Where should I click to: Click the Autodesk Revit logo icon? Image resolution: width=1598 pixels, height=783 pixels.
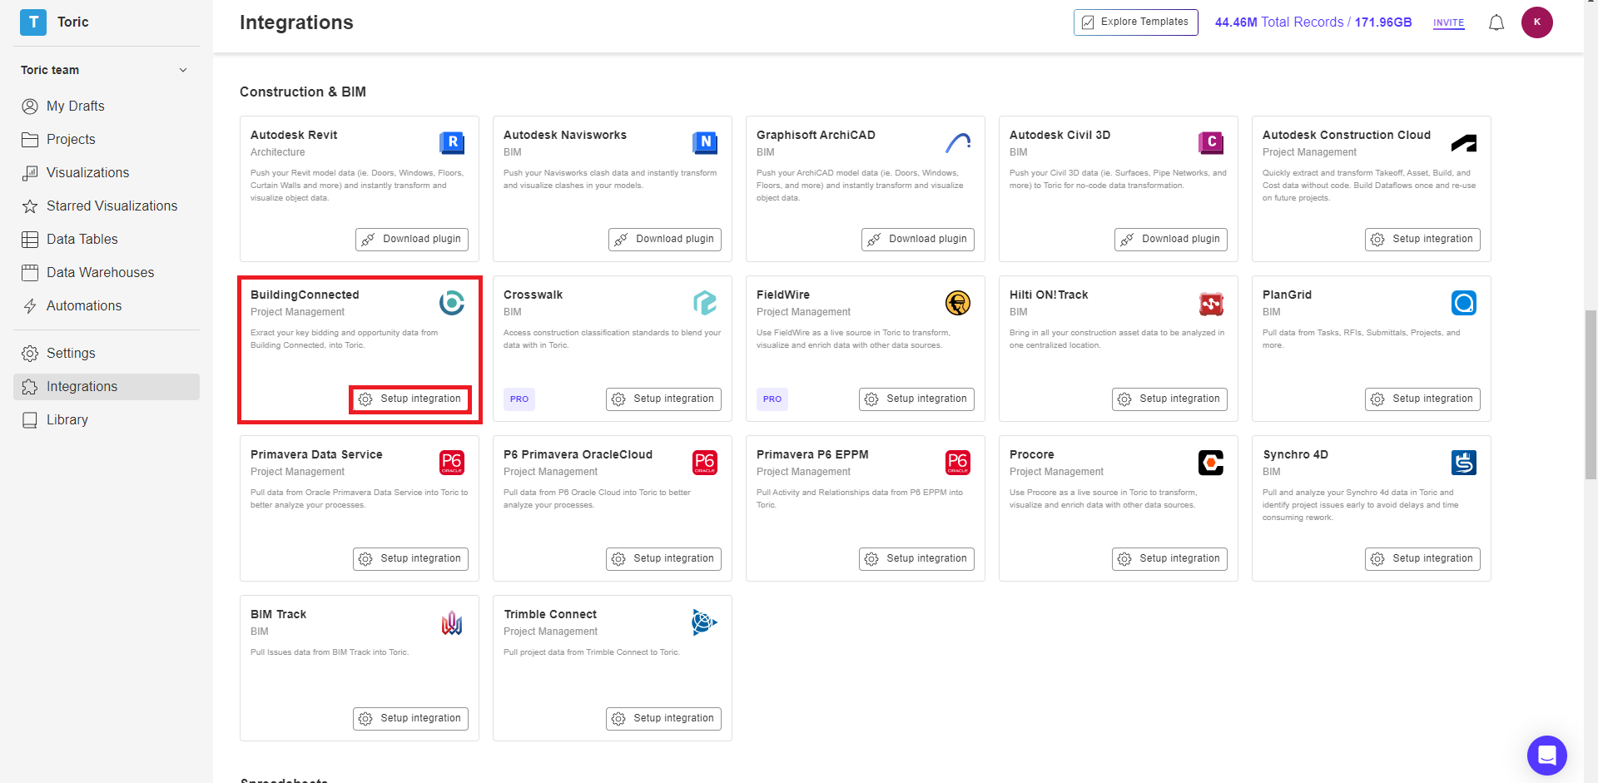[452, 143]
